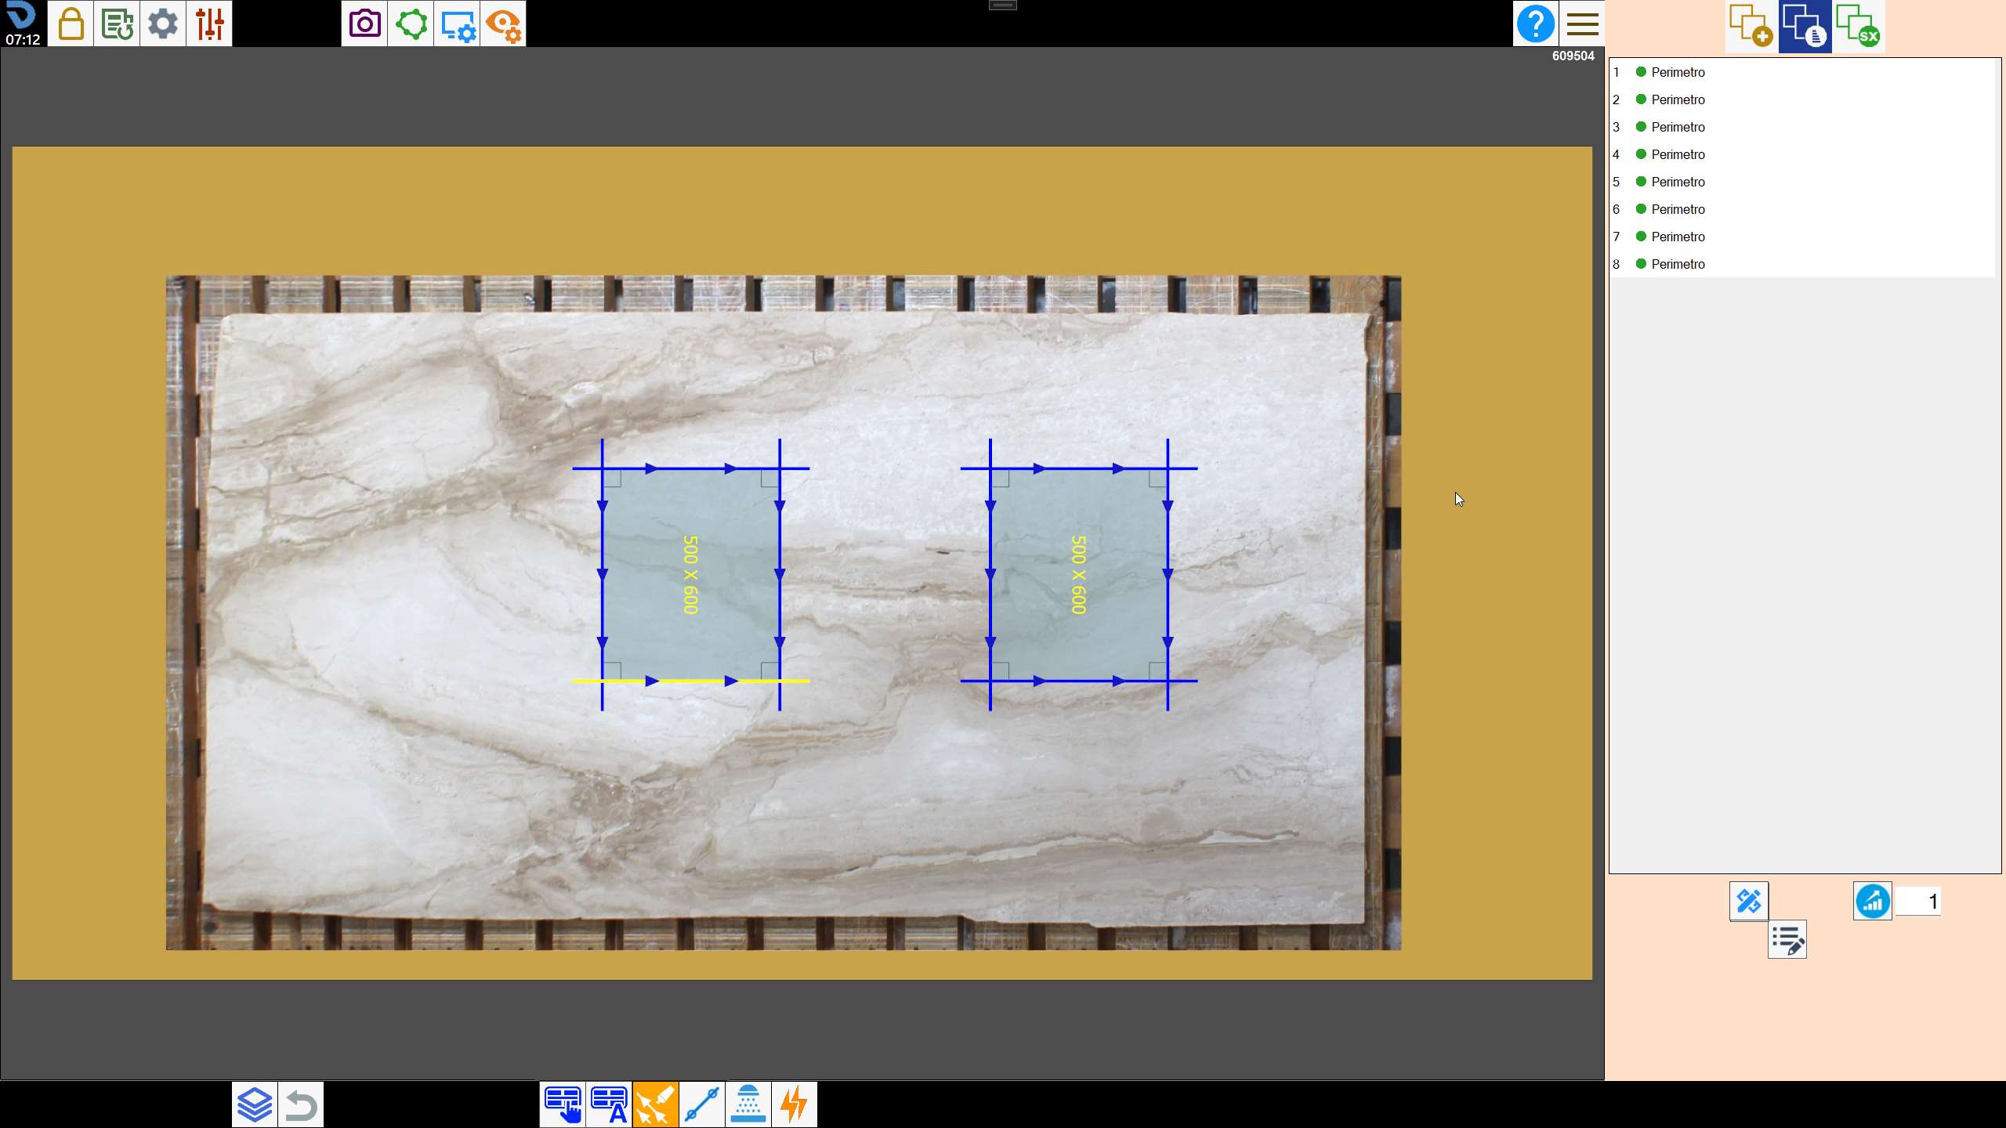
Task: Click the camera snapshot icon
Action: click(364, 23)
